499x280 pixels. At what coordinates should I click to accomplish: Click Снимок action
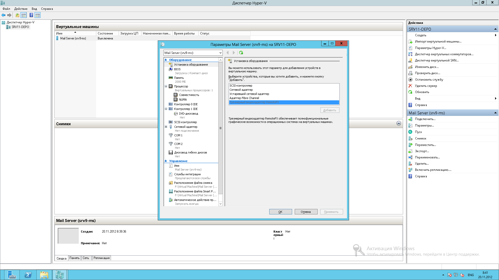[421, 138]
